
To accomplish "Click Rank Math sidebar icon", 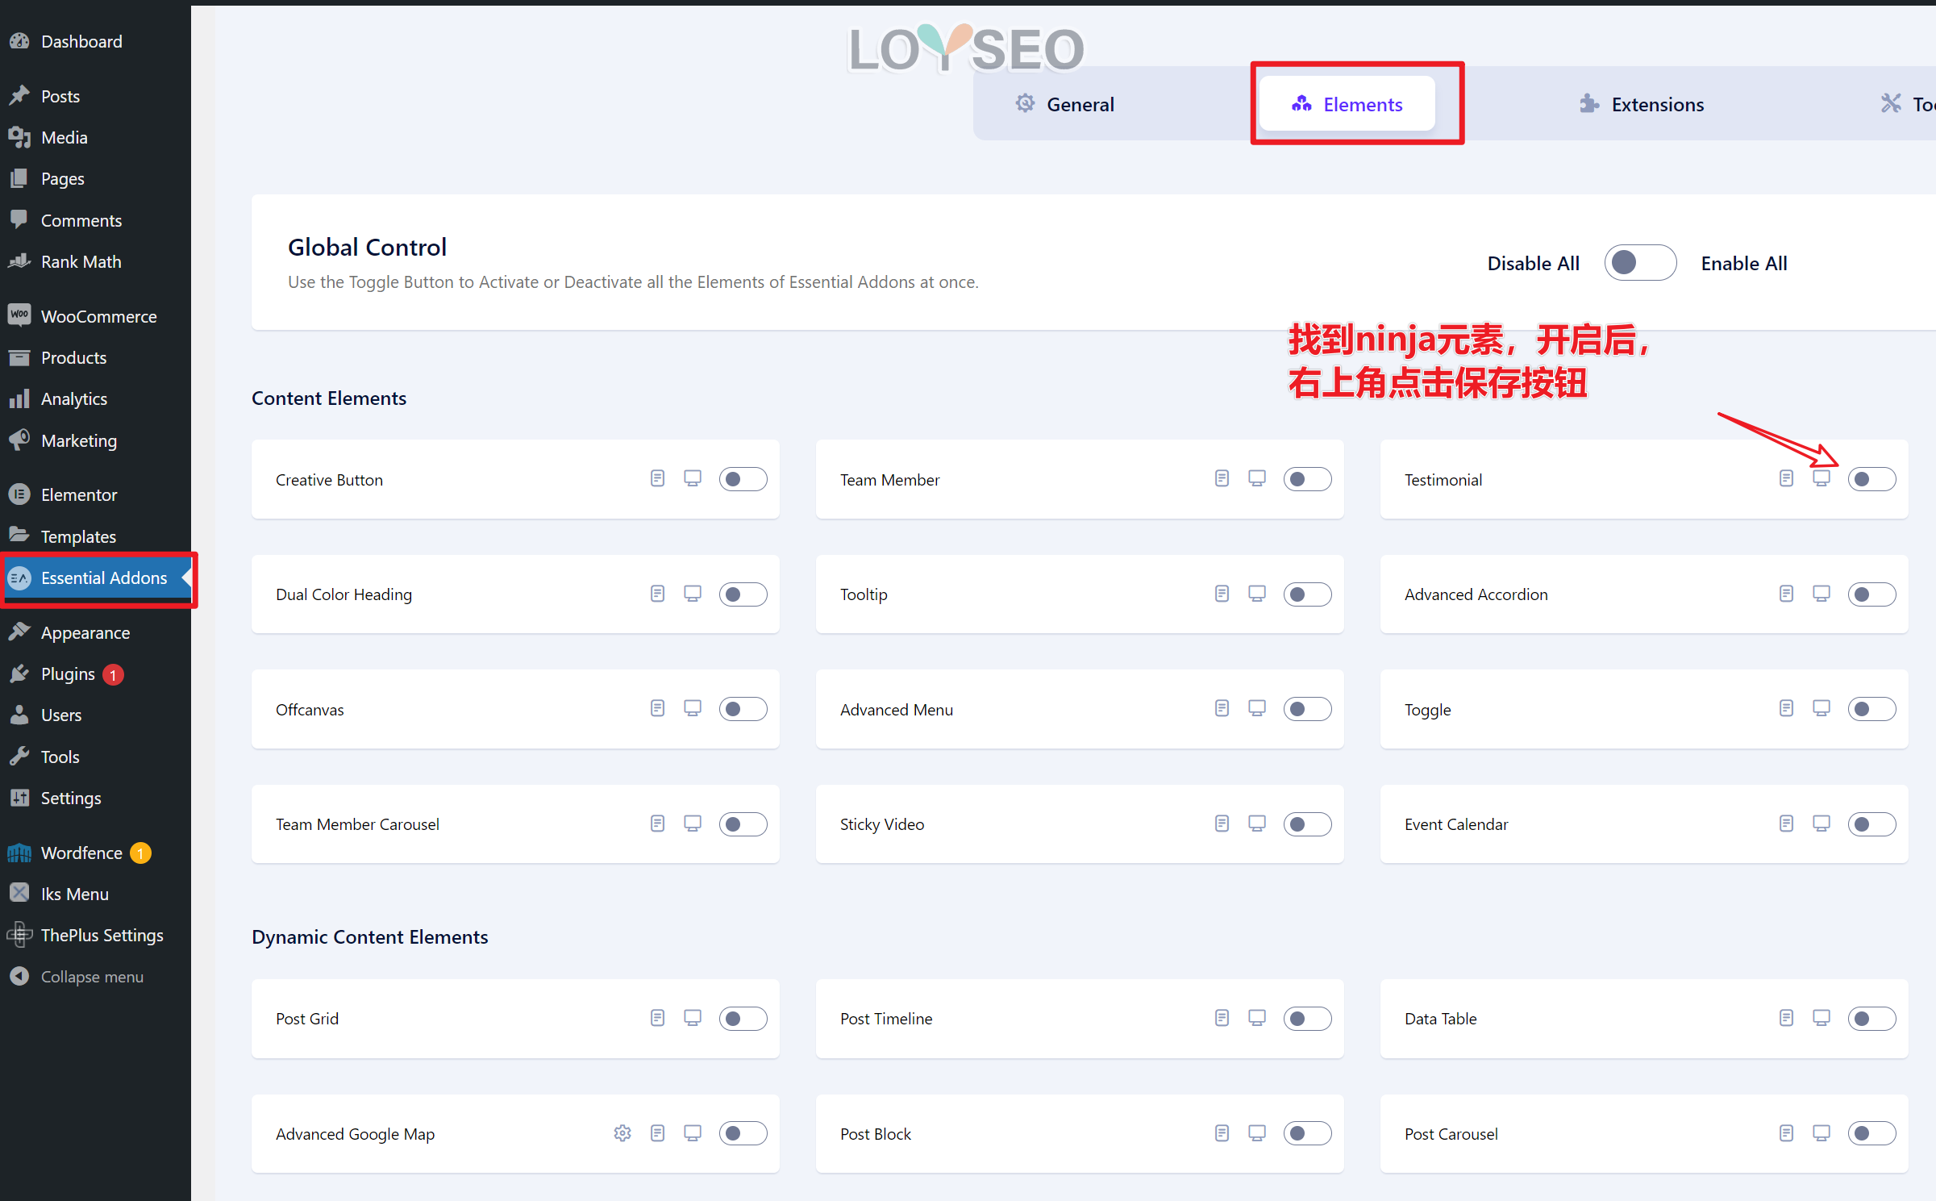I will [x=21, y=261].
